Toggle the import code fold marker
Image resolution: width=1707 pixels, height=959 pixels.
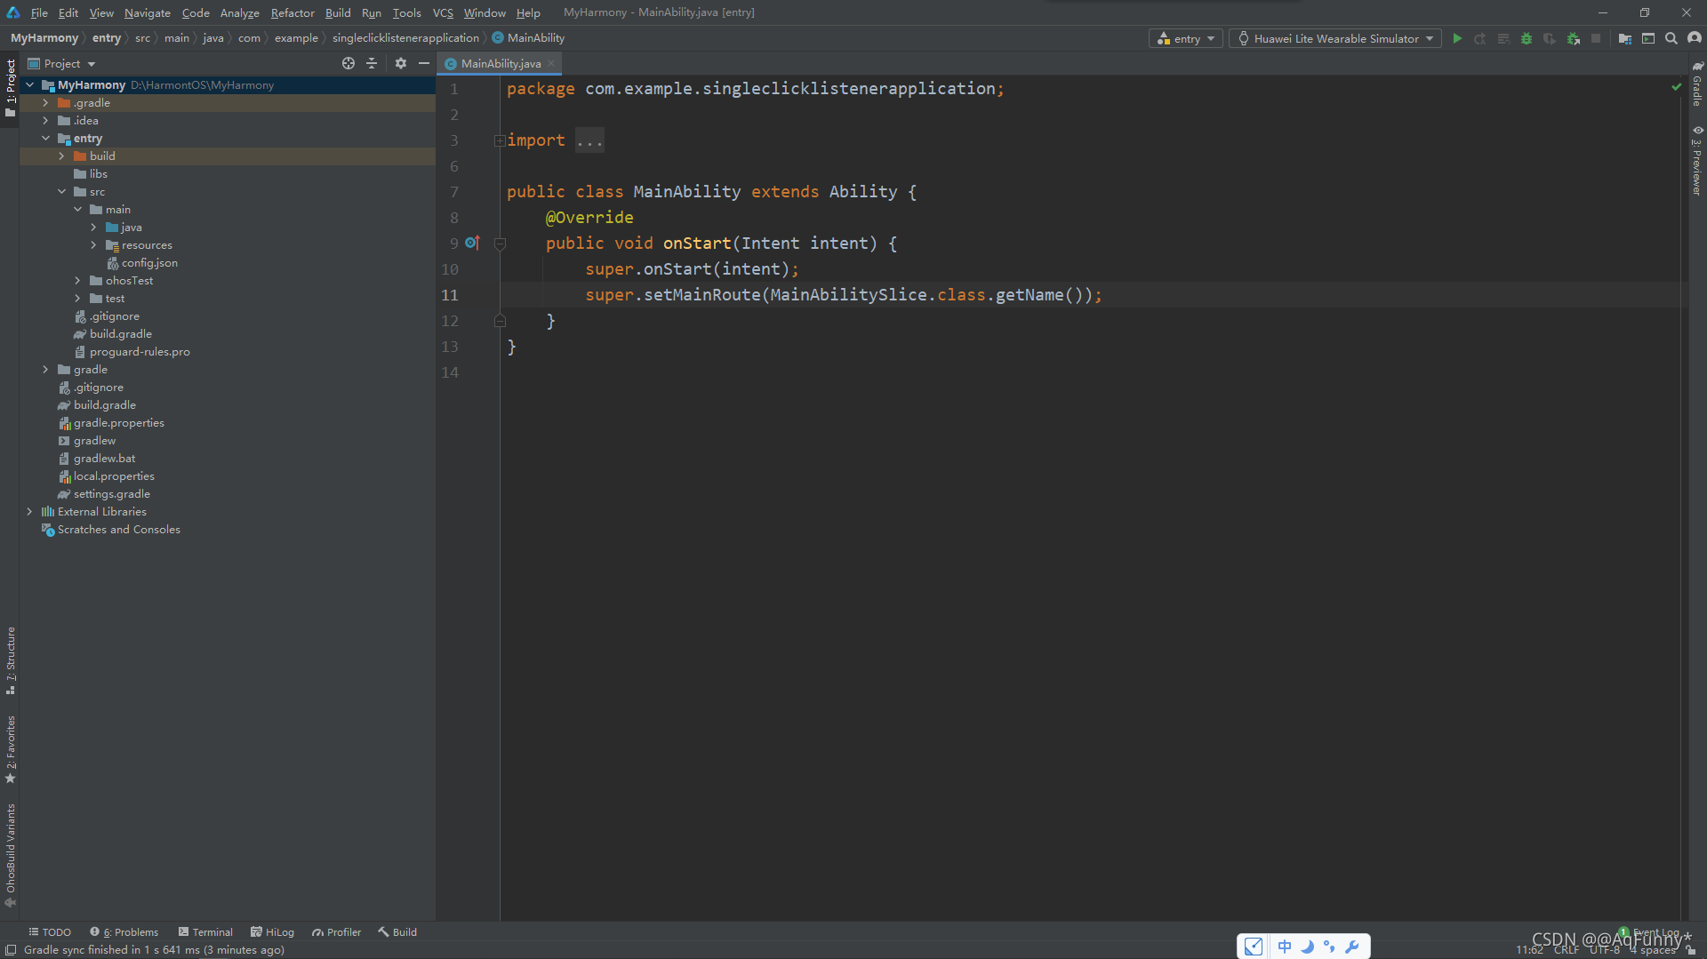(500, 140)
